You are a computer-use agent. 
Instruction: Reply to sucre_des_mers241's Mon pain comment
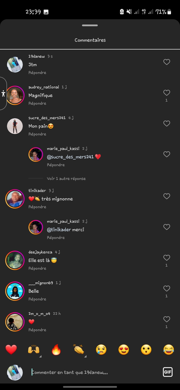37,134
